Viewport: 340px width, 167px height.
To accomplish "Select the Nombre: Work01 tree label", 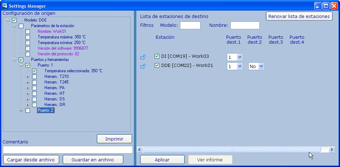I will [x=52, y=31].
